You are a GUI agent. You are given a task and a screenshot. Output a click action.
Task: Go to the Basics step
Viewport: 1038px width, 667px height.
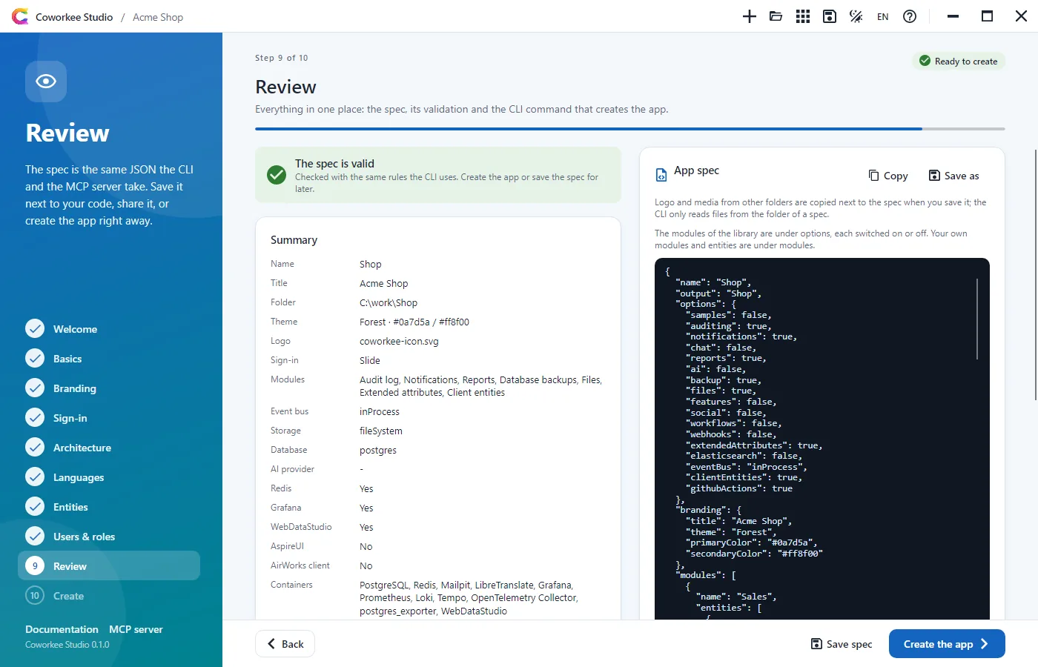109,359
